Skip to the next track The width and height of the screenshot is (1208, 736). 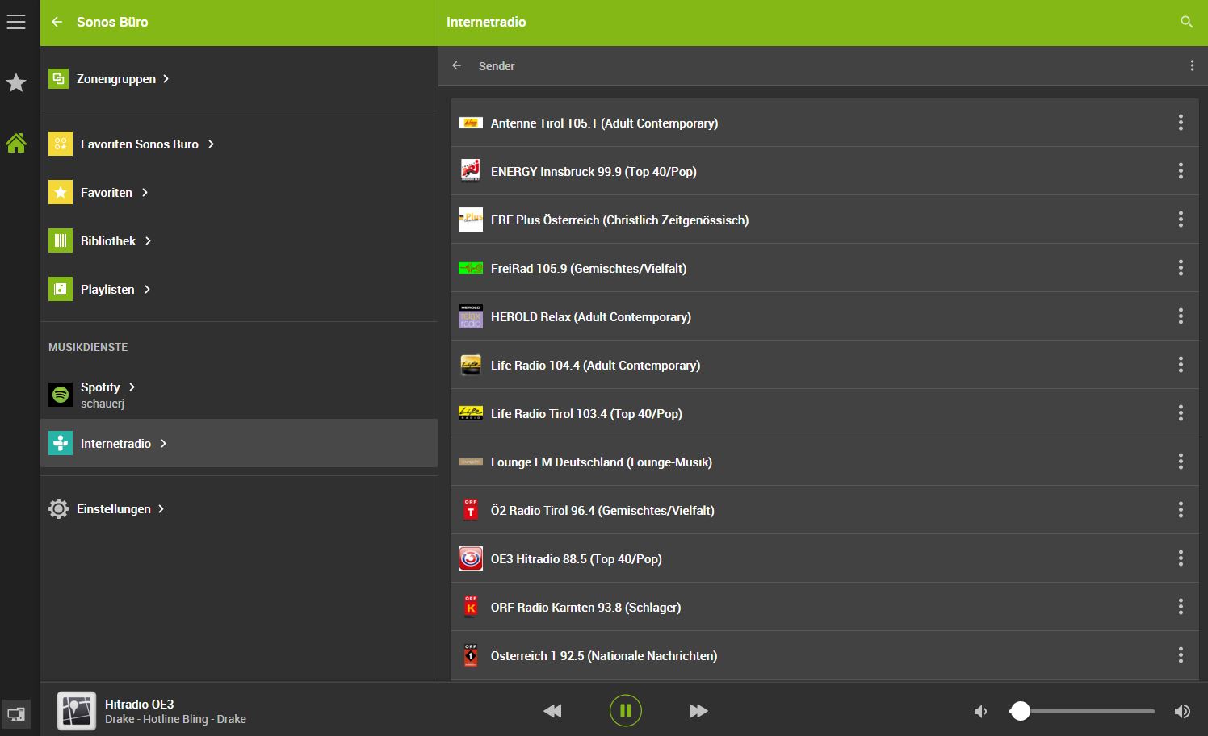pos(699,711)
